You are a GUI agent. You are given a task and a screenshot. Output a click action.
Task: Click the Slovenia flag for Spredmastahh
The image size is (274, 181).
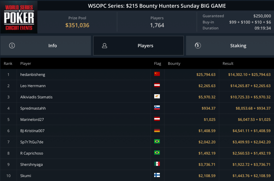157,108
